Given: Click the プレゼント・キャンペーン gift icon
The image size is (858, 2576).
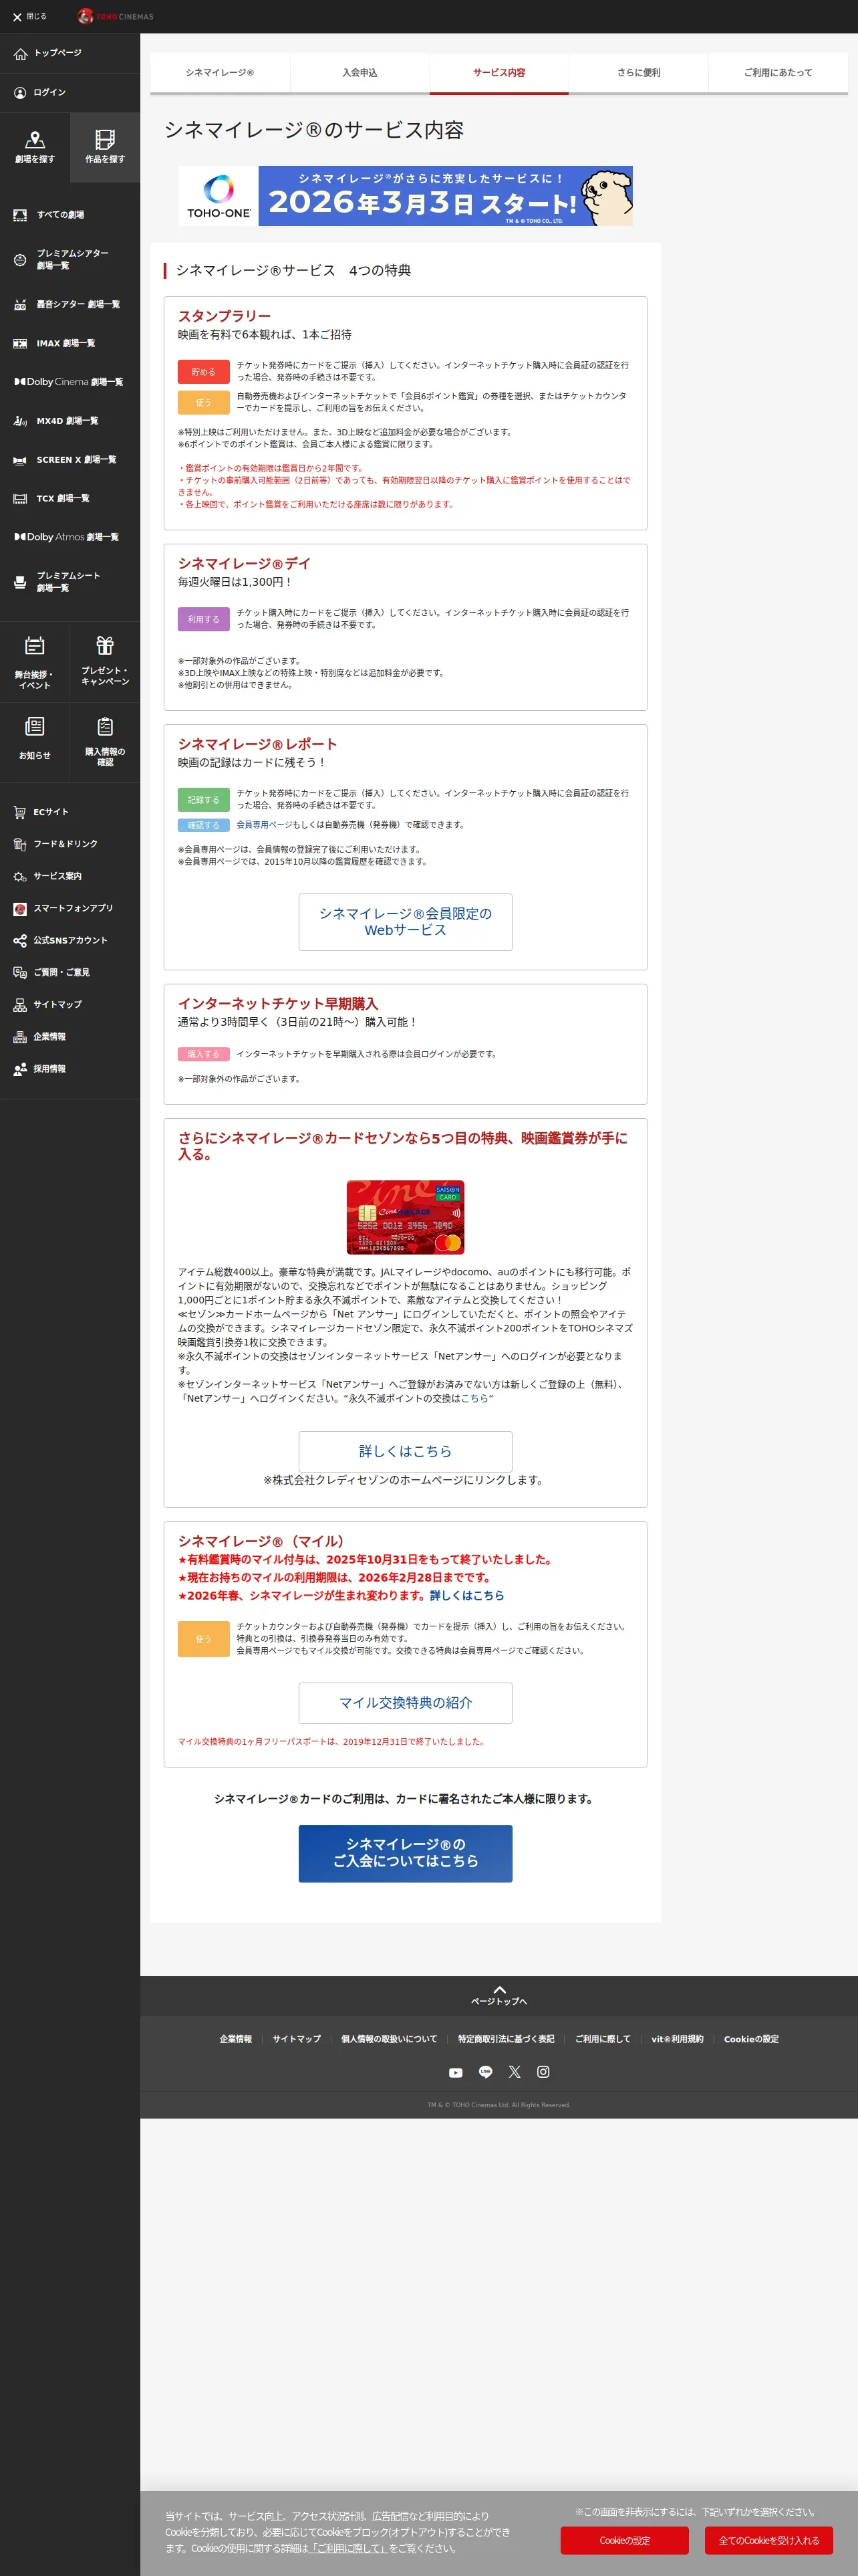Looking at the screenshot, I should click(x=105, y=645).
